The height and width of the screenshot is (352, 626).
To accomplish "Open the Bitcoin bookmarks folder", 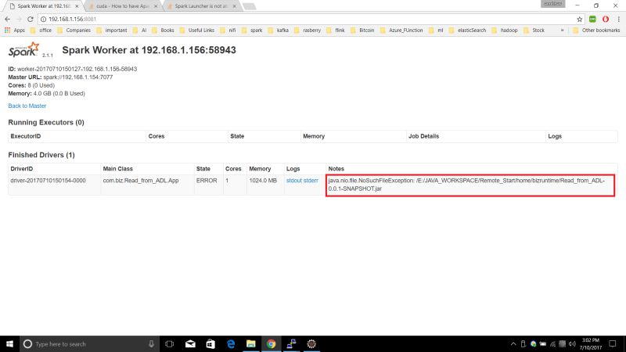I will coord(362,31).
